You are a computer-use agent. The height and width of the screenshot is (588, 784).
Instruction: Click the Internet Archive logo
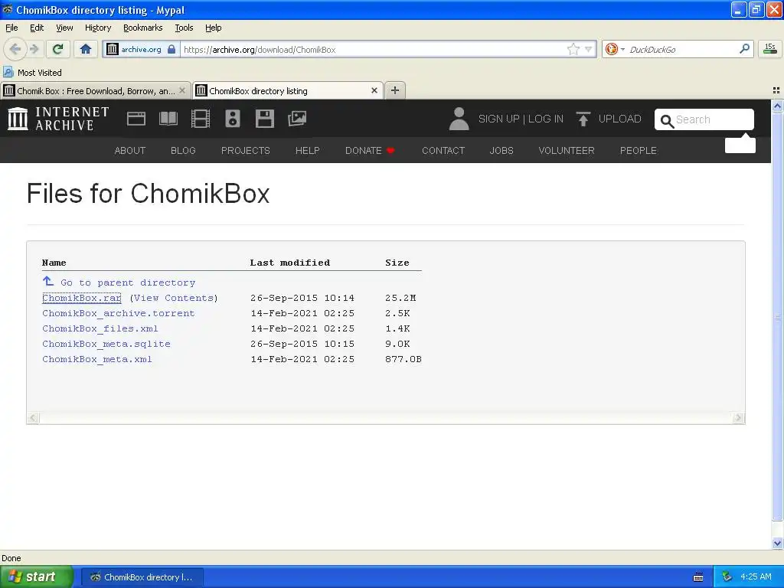(x=58, y=119)
